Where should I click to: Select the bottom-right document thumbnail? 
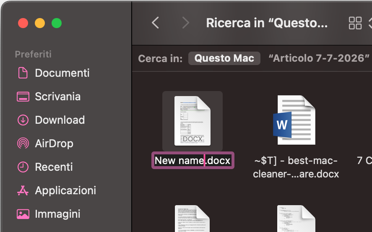[296, 219]
